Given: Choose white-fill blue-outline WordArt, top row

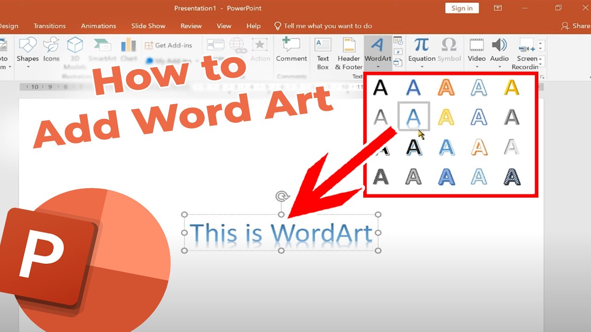Looking at the screenshot, I should 479,87.
